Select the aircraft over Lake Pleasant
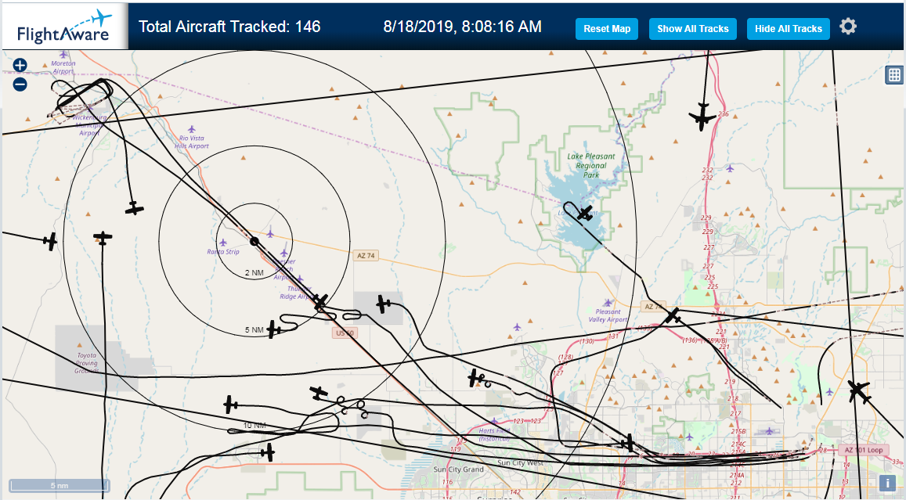This screenshot has height=500, width=906. [x=585, y=213]
